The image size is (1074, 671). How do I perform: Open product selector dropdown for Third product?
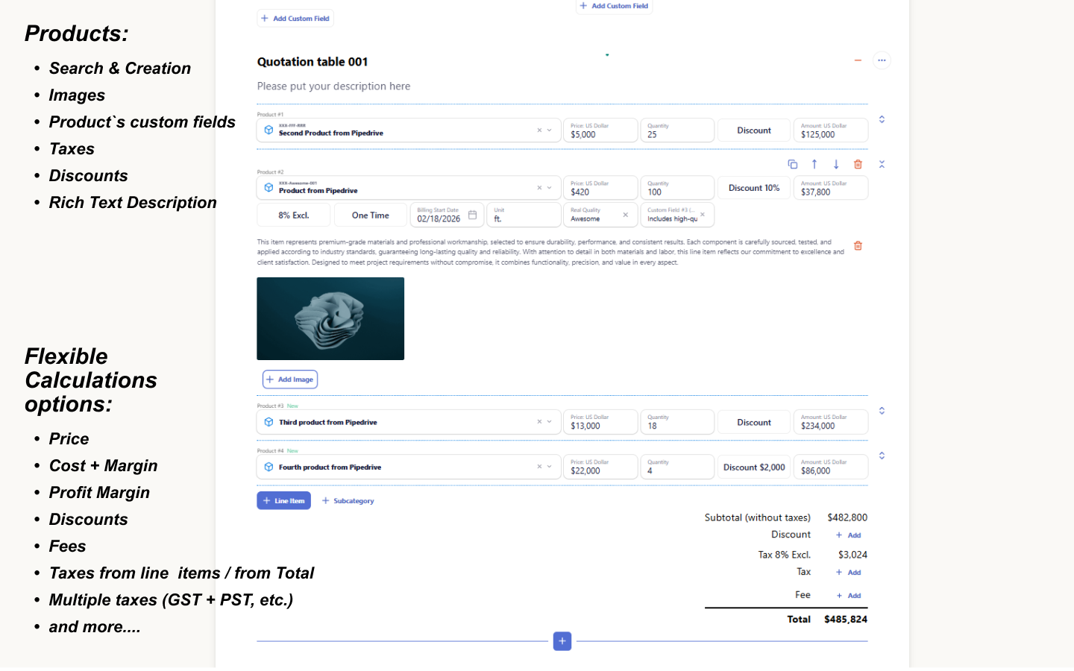click(x=550, y=422)
